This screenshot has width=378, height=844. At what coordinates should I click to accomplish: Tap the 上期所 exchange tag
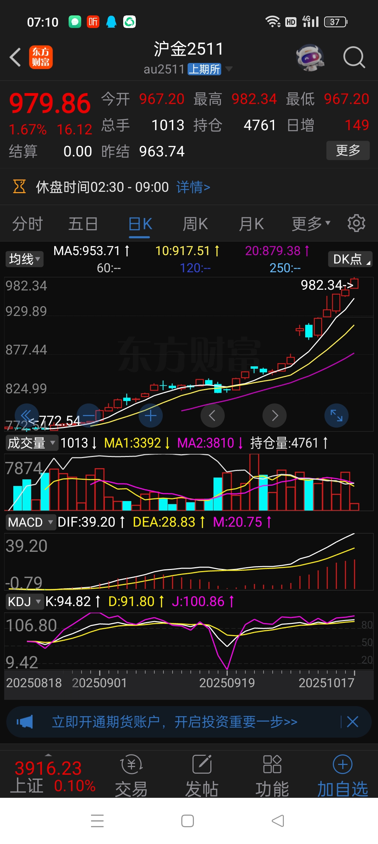pos(204,69)
